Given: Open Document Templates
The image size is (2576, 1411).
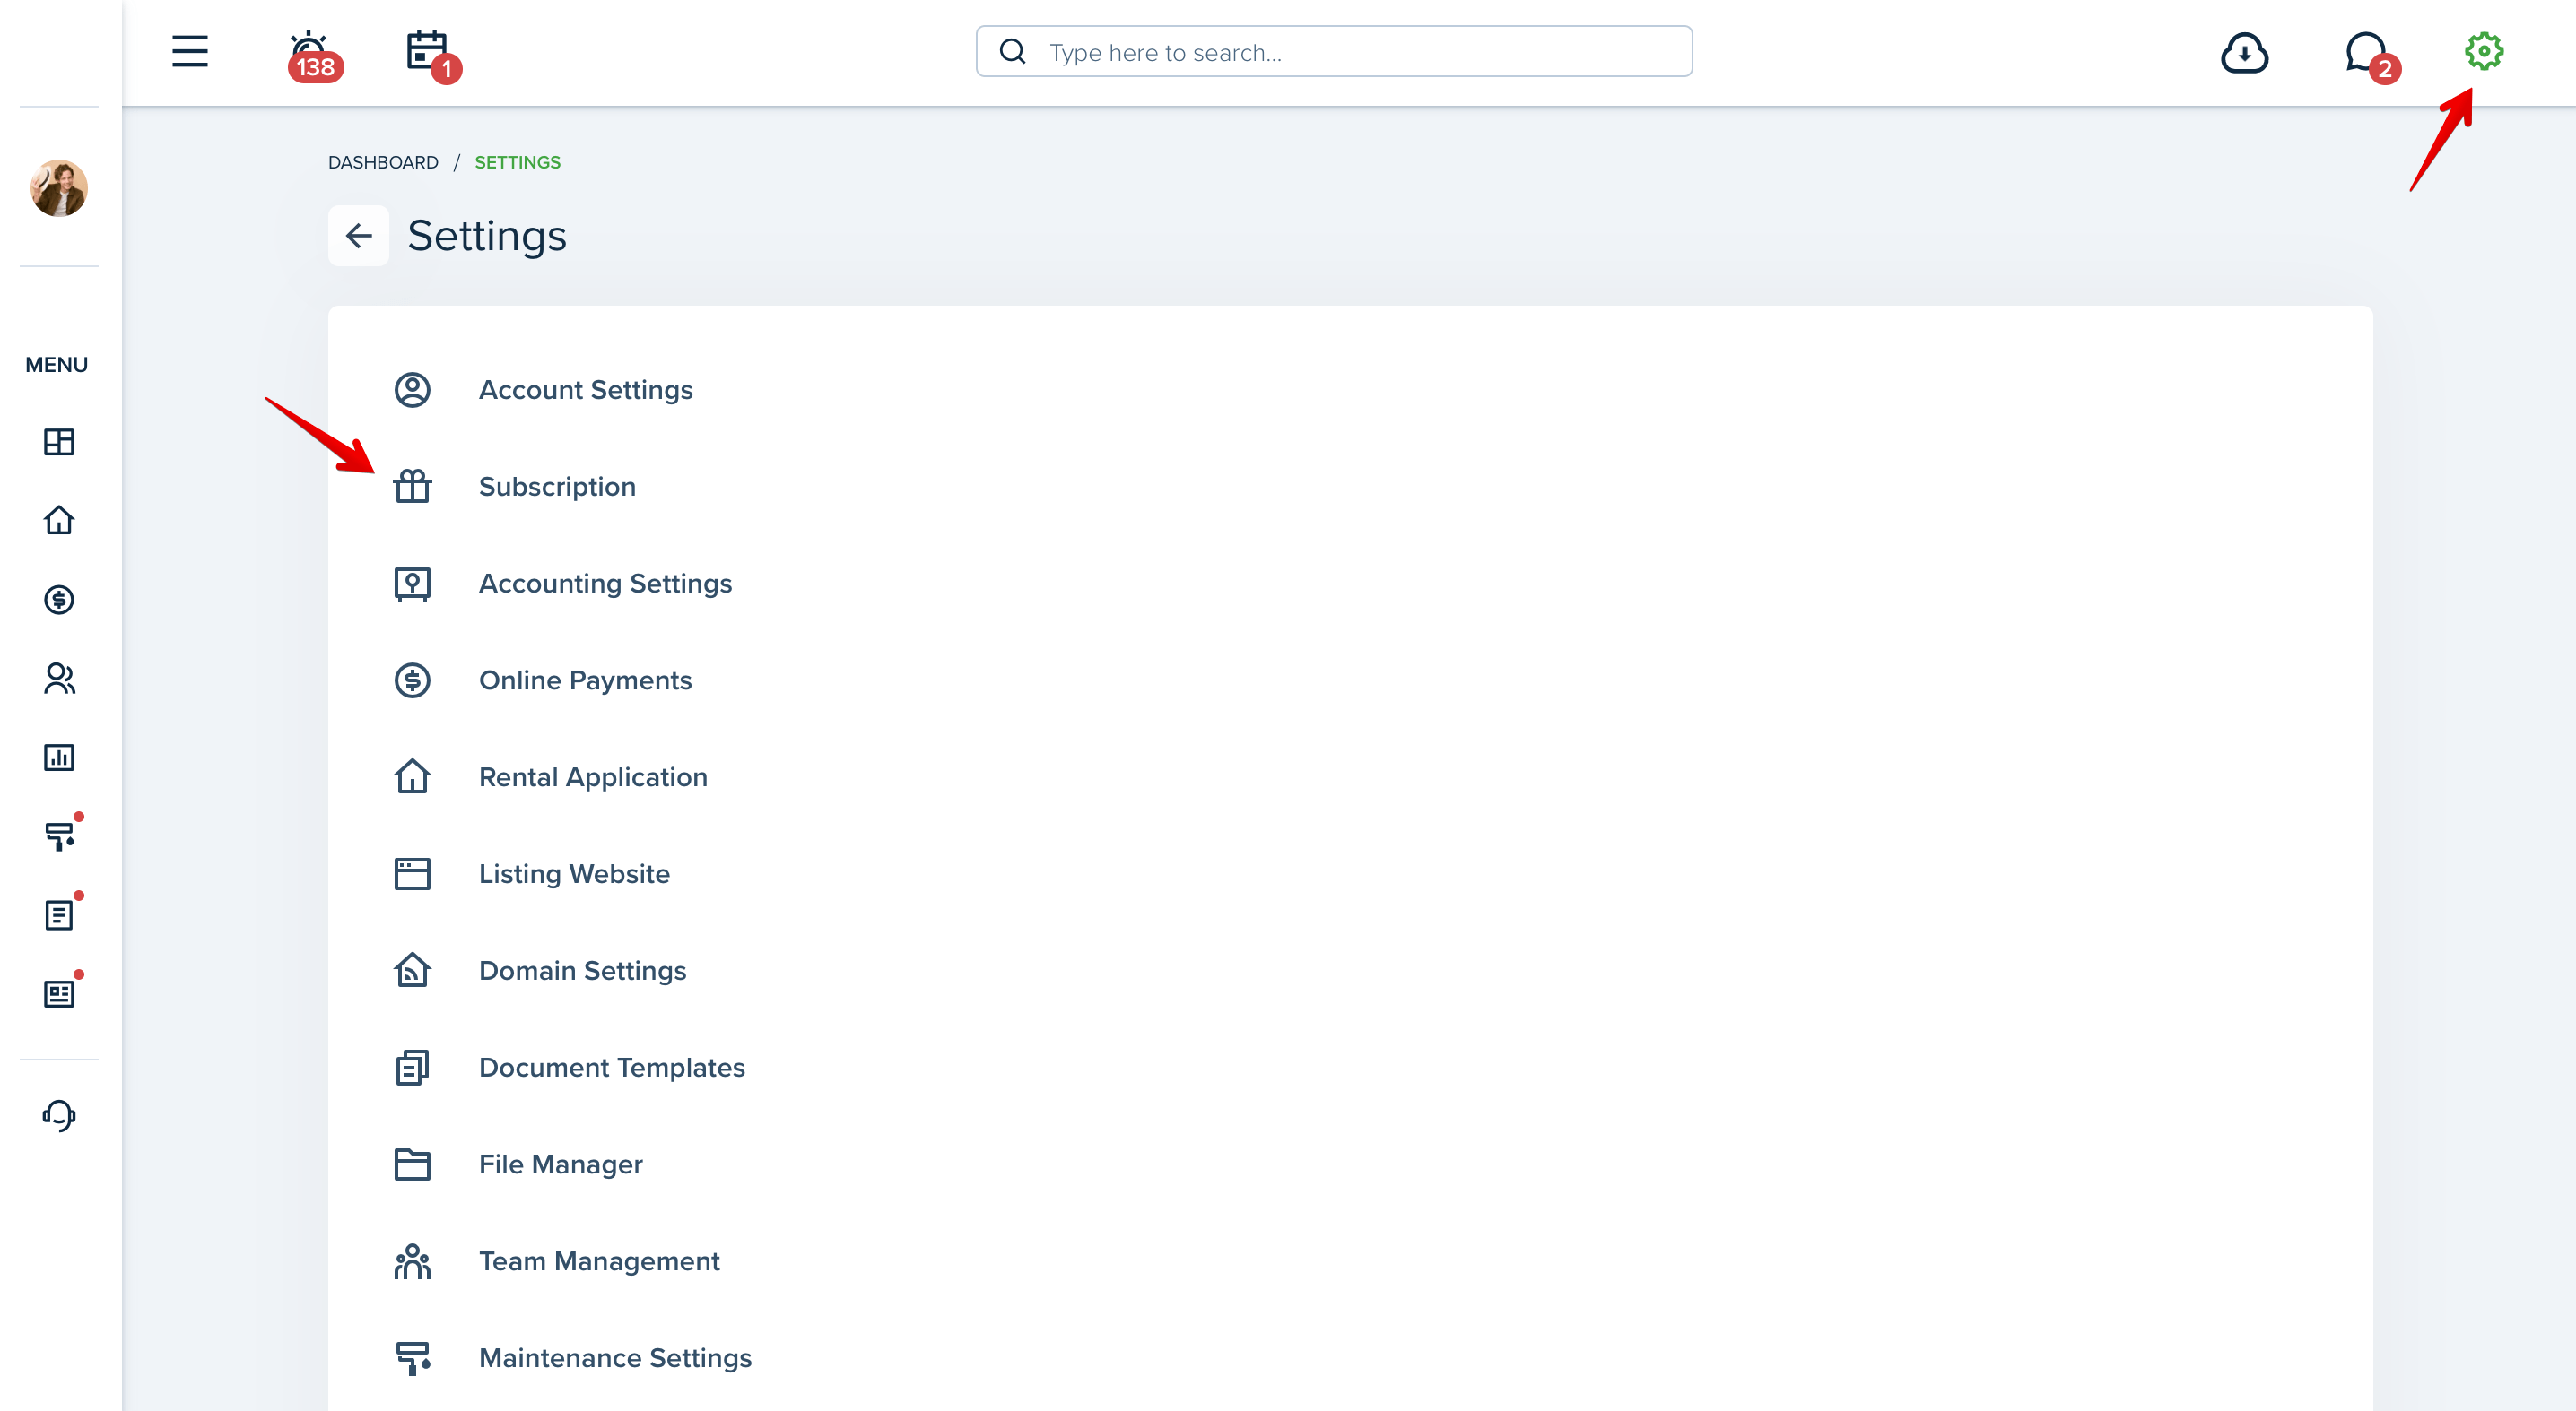Looking at the screenshot, I should 611,1068.
